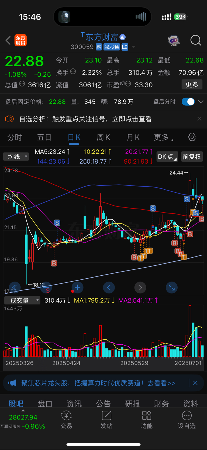Tap the speaker alert icon

[9, 119]
